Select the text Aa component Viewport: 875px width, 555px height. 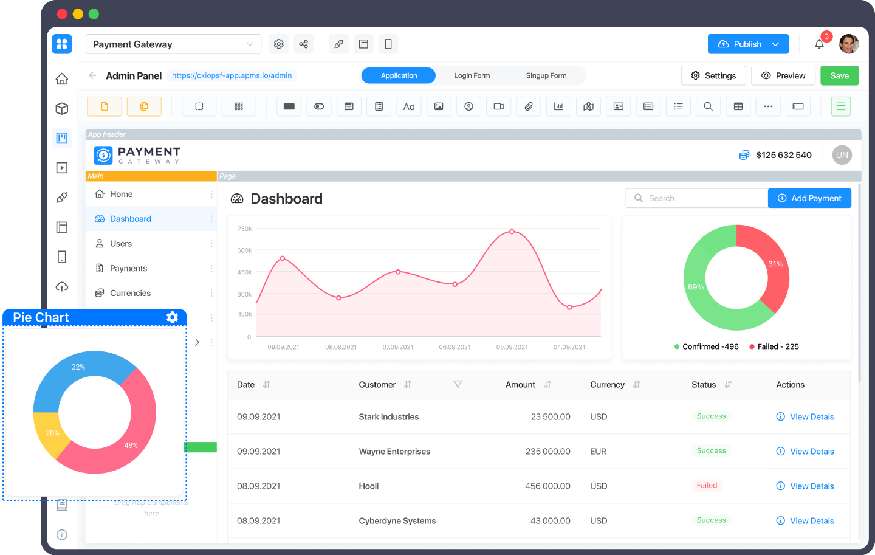(409, 106)
